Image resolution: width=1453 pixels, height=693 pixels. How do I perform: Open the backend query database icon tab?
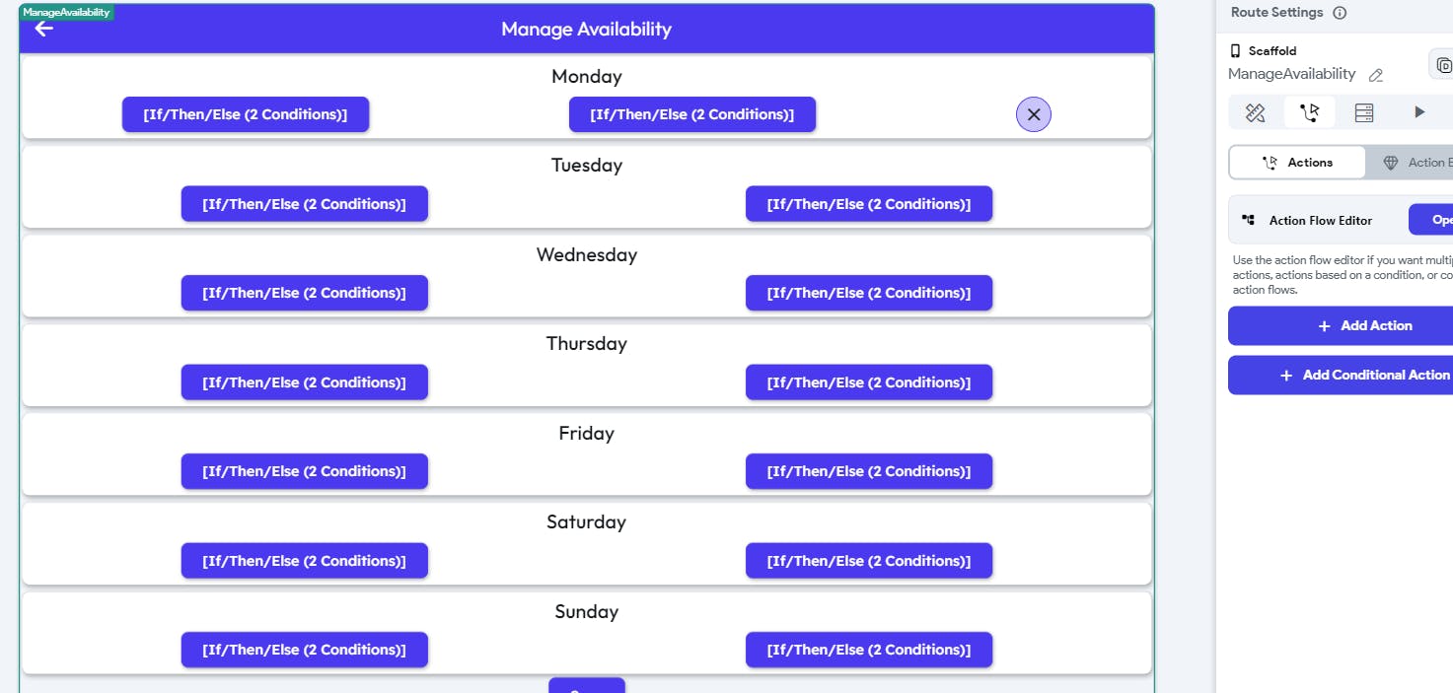tap(1364, 112)
